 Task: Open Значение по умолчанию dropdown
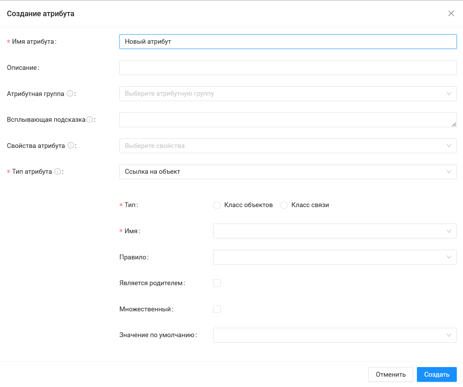point(335,335)
